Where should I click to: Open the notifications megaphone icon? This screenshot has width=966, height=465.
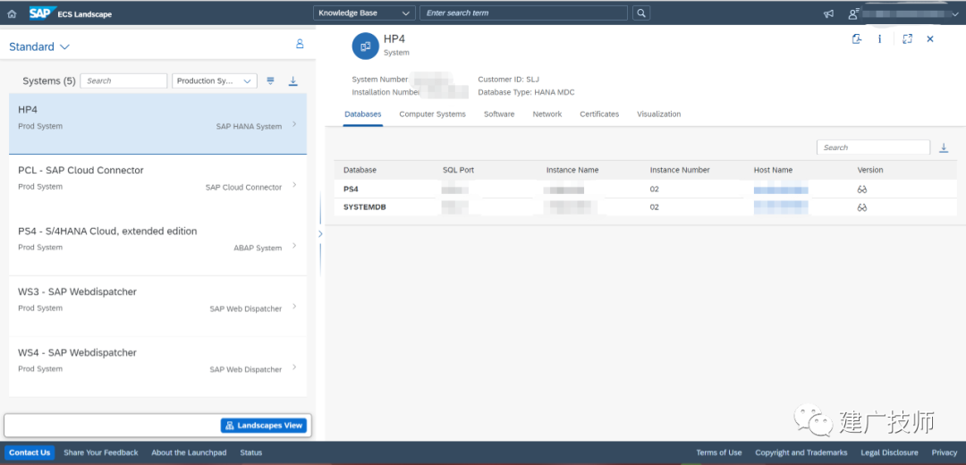[828, 13]
